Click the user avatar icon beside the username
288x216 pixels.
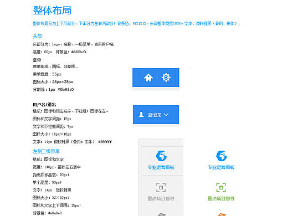click(141, 115)
